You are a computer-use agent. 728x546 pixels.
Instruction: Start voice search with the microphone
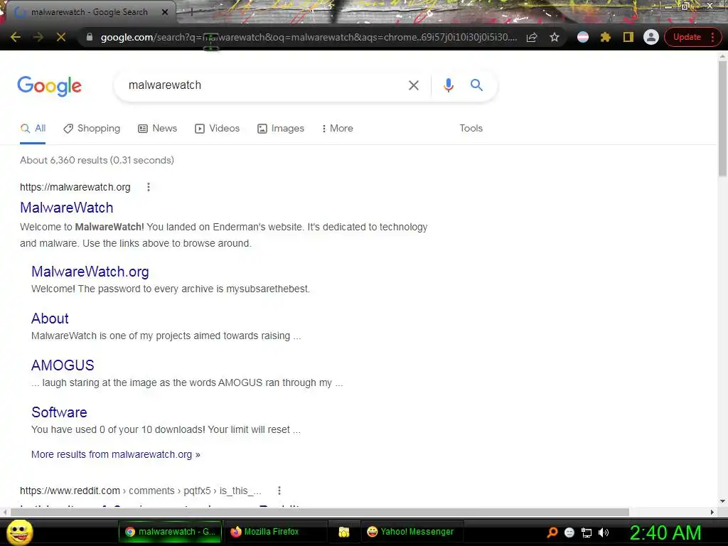click(x=448, y=85)
